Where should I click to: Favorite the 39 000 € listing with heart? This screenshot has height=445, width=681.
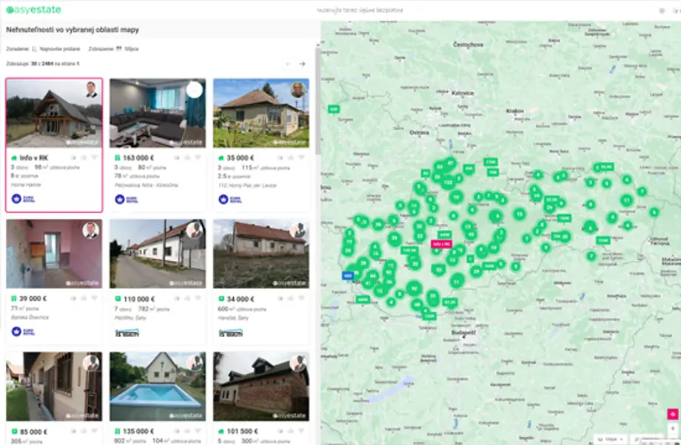click(94, 299)
